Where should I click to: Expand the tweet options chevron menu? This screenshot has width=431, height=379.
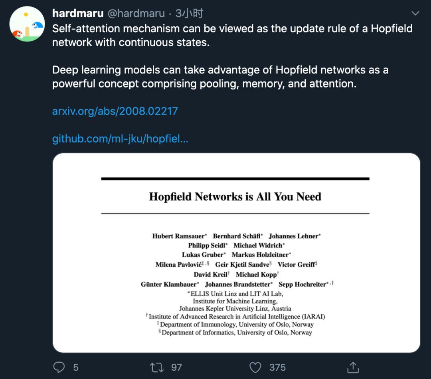point(415,14)
